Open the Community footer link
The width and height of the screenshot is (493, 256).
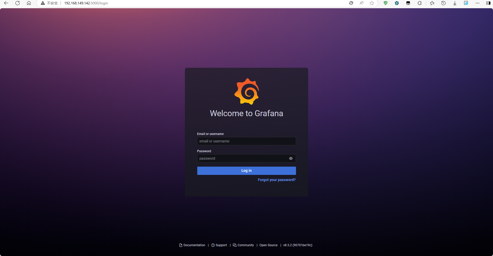tap(243, 245)
